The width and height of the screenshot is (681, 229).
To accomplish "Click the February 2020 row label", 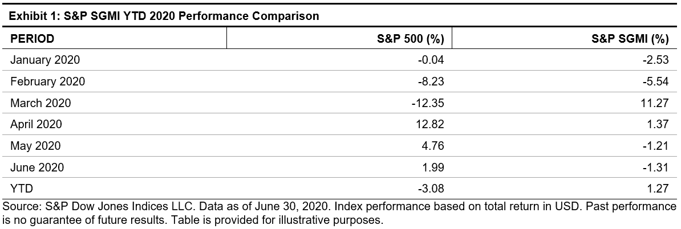I will pos(48,81).
